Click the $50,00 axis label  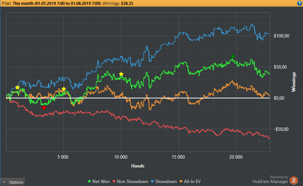(x=280, y=67)
